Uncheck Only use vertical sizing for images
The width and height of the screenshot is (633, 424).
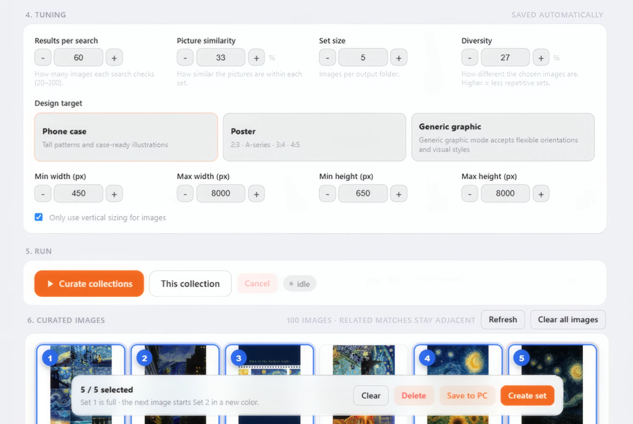pyautogui.click(x=39, y=217)
